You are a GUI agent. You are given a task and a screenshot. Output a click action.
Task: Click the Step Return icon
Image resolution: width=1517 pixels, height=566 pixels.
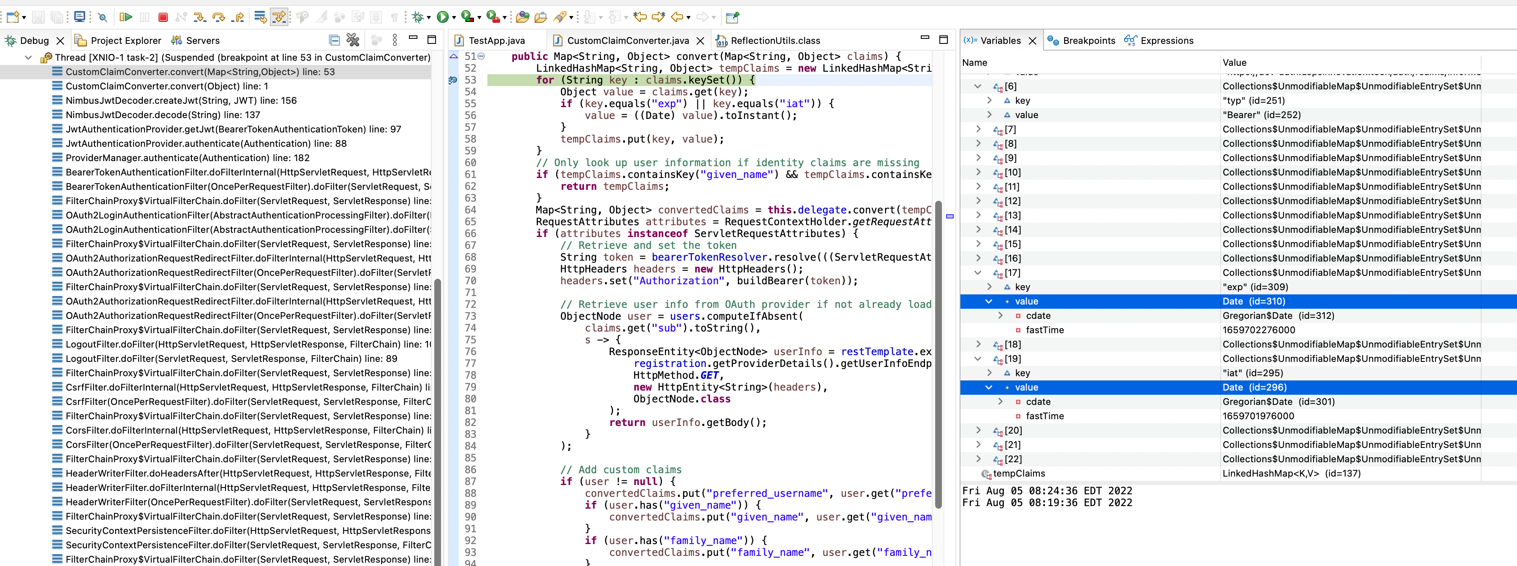point(237,17)
